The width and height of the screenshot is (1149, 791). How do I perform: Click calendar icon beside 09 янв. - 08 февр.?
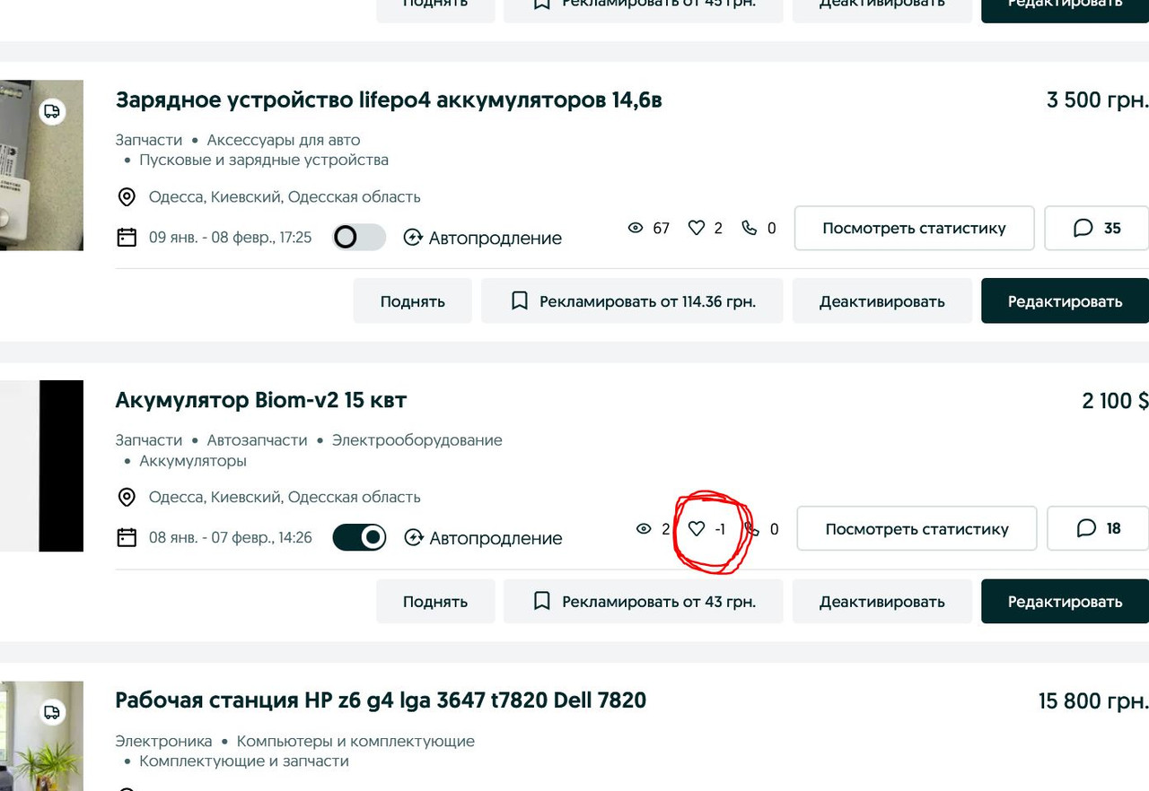point(127,237)
